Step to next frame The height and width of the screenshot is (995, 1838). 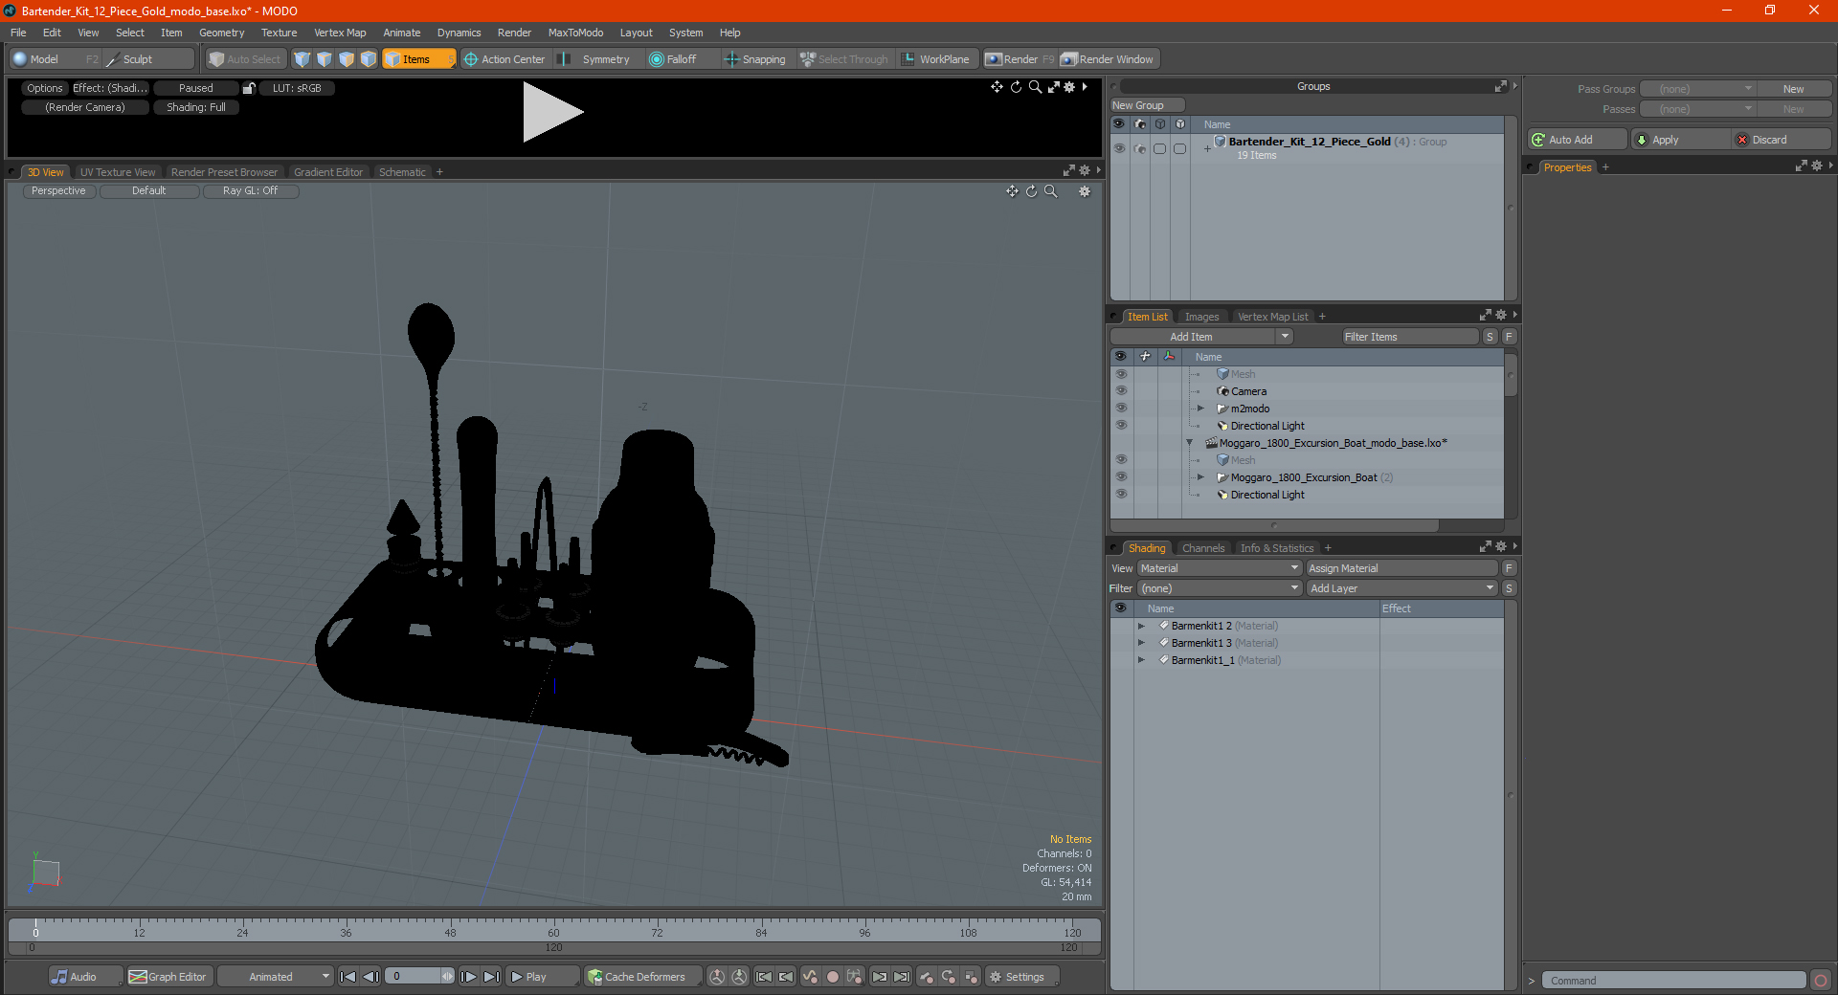(468, 977)
